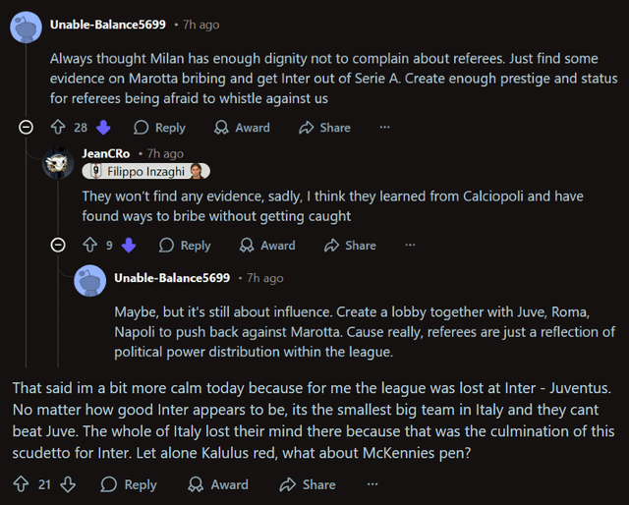The width and height of the screenshot is (629, 505).
Task: Downvote the comment with 28 points
Action: coord(103,127)
